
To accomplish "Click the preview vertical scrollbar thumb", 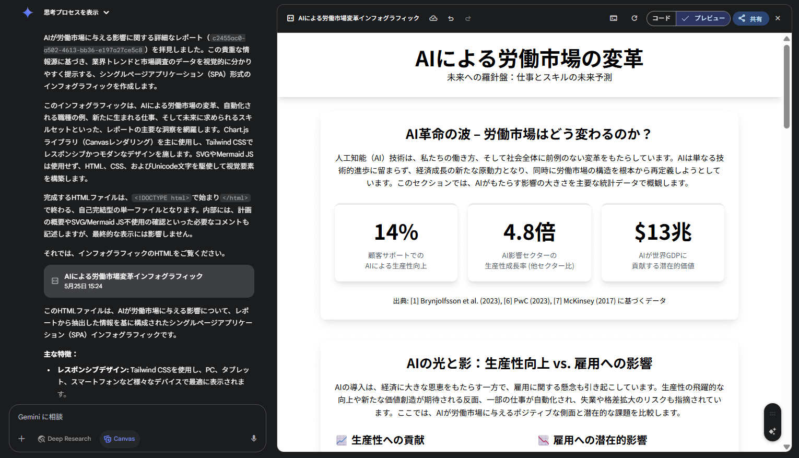I will (x=786, y=86).
